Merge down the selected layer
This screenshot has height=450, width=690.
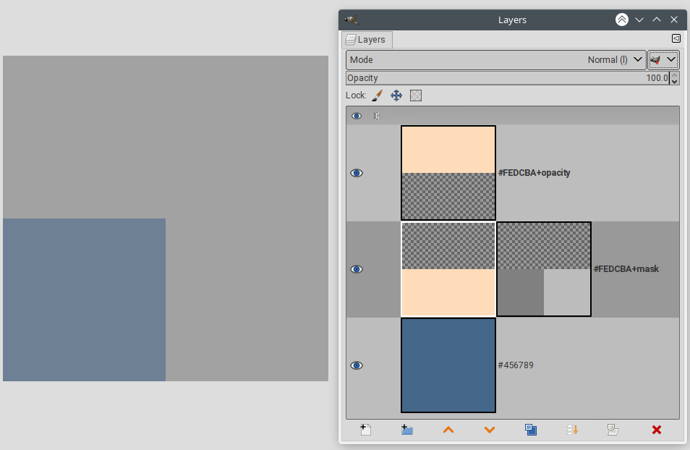pos(572,430)
